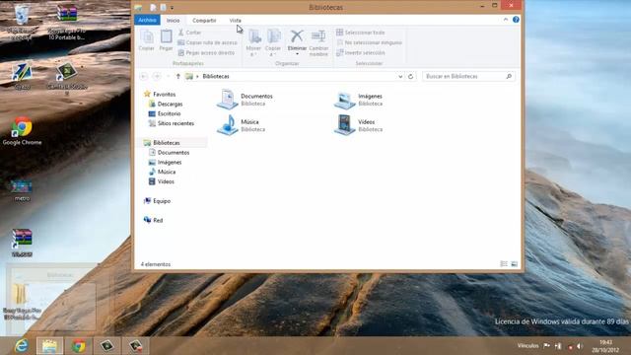Click the Back navigation arrow

pos(144,76)
